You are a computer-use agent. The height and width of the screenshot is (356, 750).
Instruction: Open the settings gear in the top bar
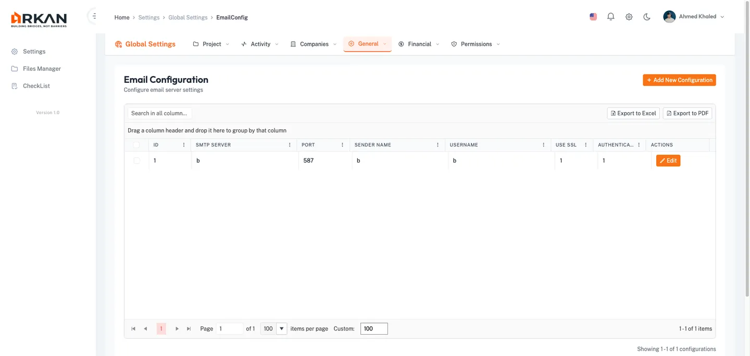point(629,16)
